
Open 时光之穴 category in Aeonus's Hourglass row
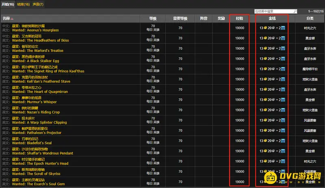click(310, 28)
